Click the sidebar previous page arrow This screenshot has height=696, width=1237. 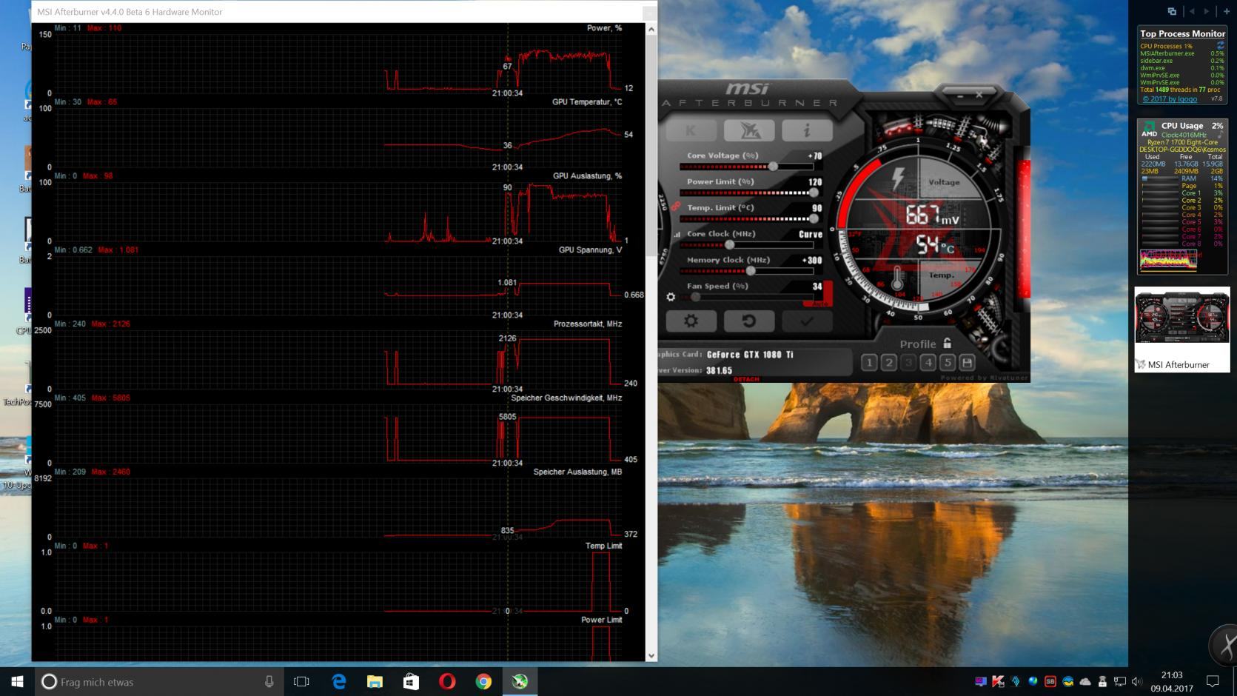pyautogui.click(x=1191, y=11)
